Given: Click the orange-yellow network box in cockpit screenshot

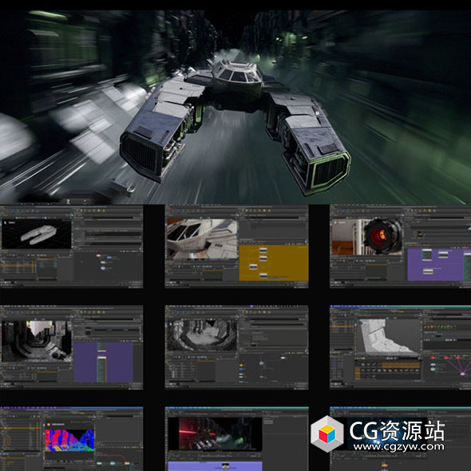Looking at the screenshot, I should pyautogui.click(x=274, y=263).
